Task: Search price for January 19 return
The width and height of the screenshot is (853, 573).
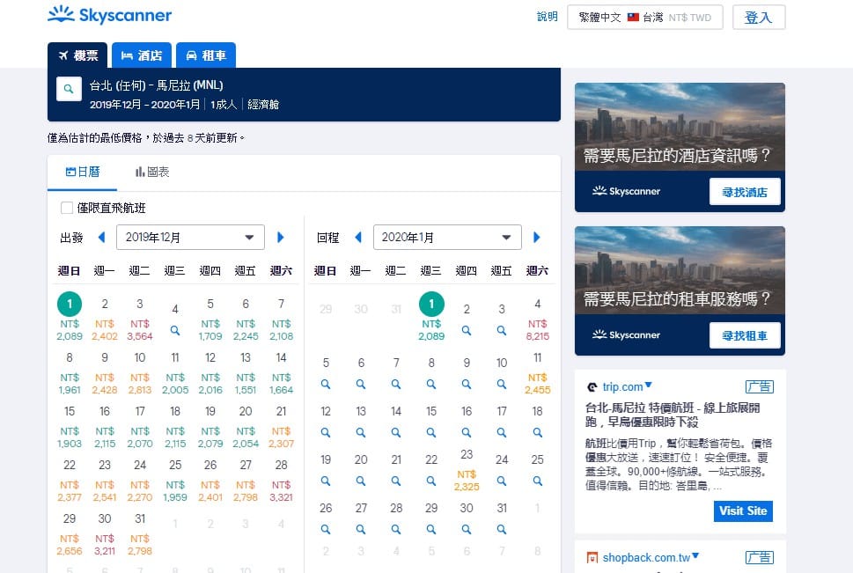Action: [326, 481]
